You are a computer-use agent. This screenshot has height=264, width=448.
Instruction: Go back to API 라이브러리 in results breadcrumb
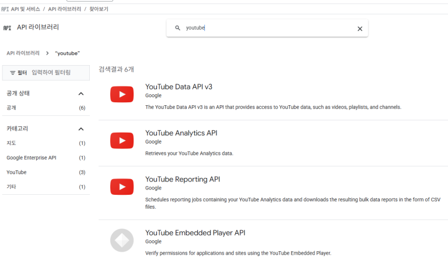[23, 53]
